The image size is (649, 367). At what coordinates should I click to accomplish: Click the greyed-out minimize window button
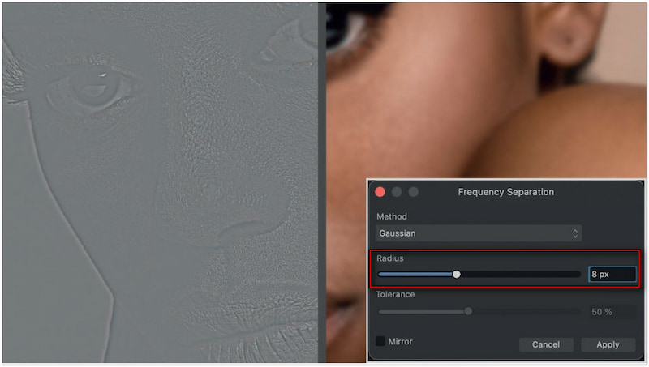[x=397, y=192]
